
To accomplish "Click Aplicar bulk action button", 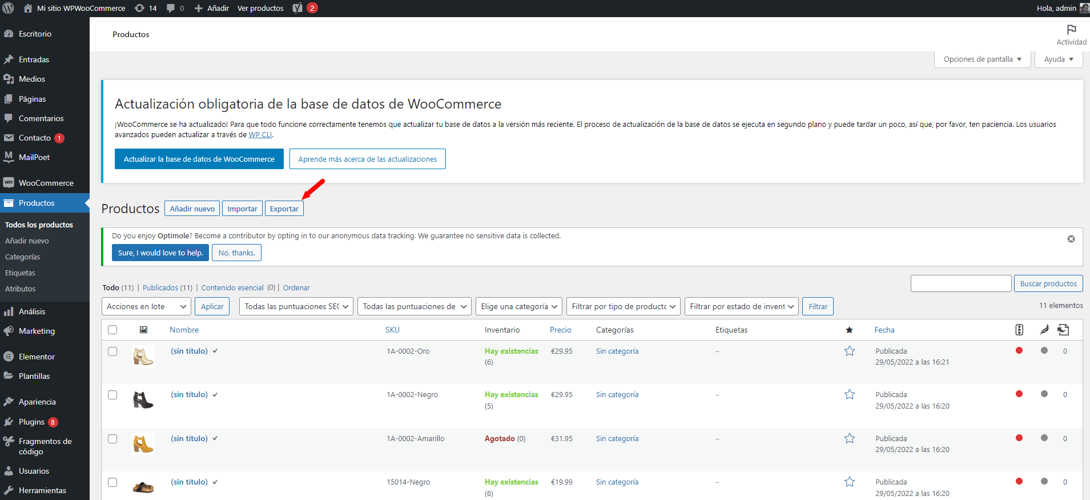I will (212, 306).
